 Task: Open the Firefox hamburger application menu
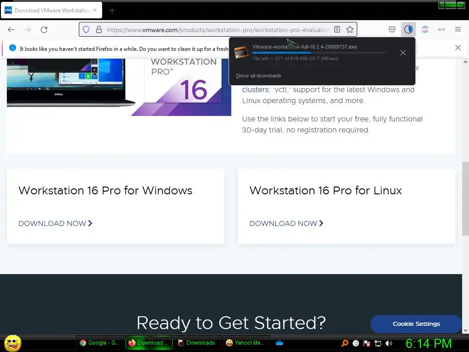(x=458, y=29)
